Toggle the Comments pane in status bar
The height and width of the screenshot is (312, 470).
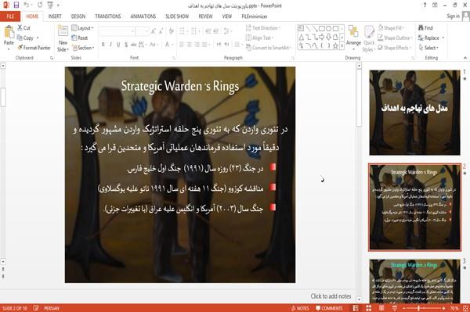[x=330, y=308]
